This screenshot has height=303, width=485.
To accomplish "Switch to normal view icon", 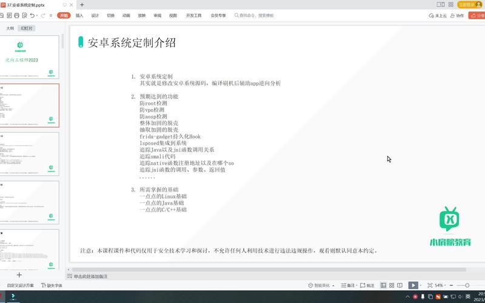I will click(383, 285).
